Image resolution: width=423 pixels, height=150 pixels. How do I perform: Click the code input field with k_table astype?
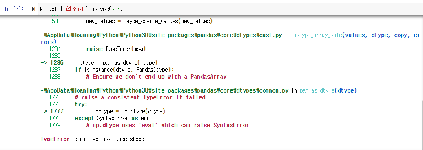[230, 9]
